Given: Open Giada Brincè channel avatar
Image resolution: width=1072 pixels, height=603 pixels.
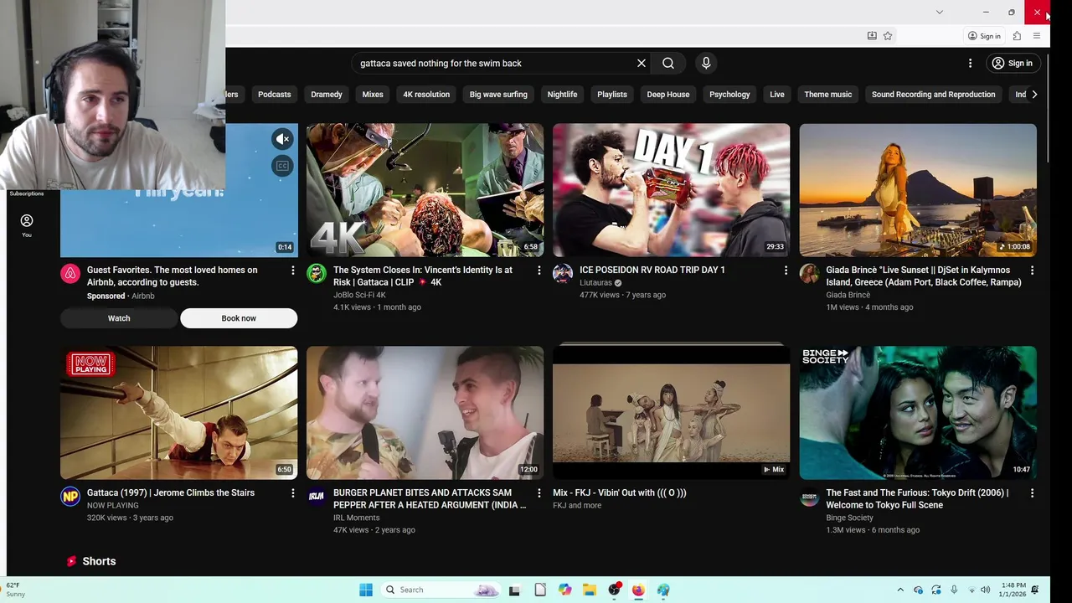Looking at the screenshot, I should click(809, 274).
